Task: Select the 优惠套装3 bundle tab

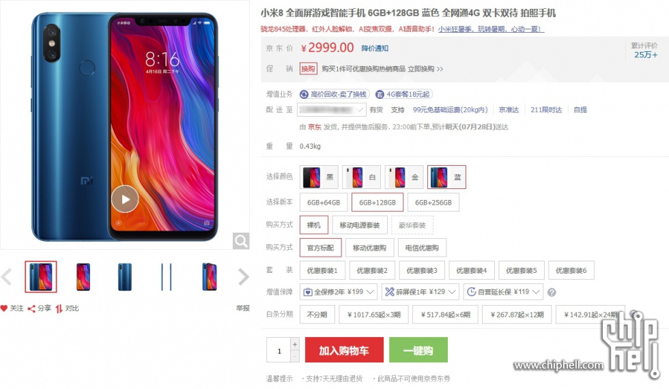Action: tap(422, 270)
